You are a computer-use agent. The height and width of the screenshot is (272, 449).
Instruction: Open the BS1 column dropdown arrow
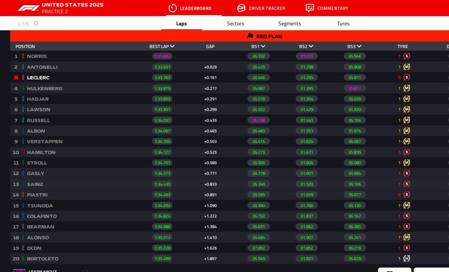click(x=263, y=47)
